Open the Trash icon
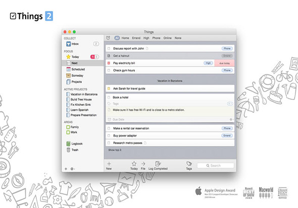298x208 pixels. click(68, 150)
